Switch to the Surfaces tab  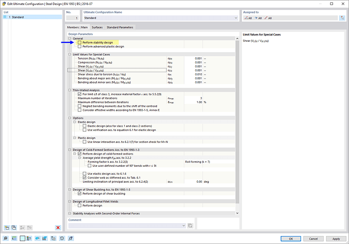coord(97,27)
